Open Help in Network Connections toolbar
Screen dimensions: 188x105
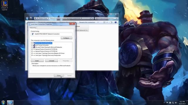(115, 22)
